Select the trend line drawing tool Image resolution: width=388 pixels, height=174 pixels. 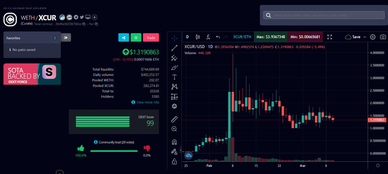click(x=174, y=48)
